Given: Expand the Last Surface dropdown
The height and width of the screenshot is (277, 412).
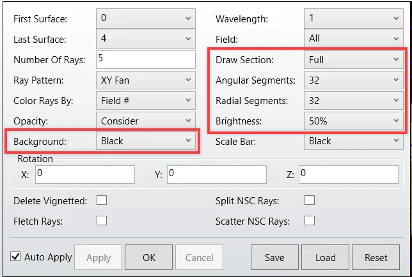Looking at the screenshot, I should [x=145, y=39].
